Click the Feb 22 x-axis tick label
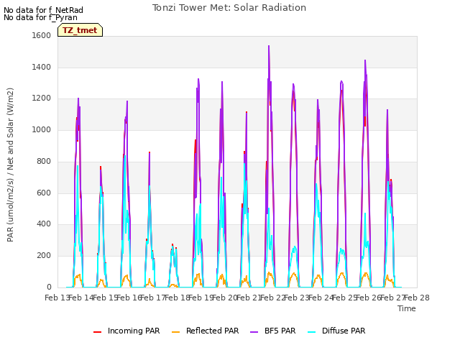460x345 pixels. click(272, 298)
